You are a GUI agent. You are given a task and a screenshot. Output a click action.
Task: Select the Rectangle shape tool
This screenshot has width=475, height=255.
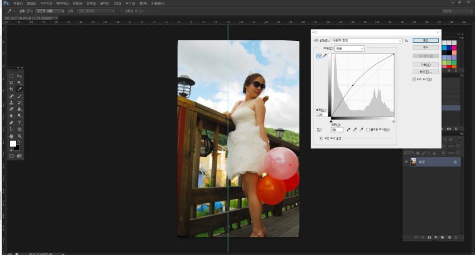20,130
